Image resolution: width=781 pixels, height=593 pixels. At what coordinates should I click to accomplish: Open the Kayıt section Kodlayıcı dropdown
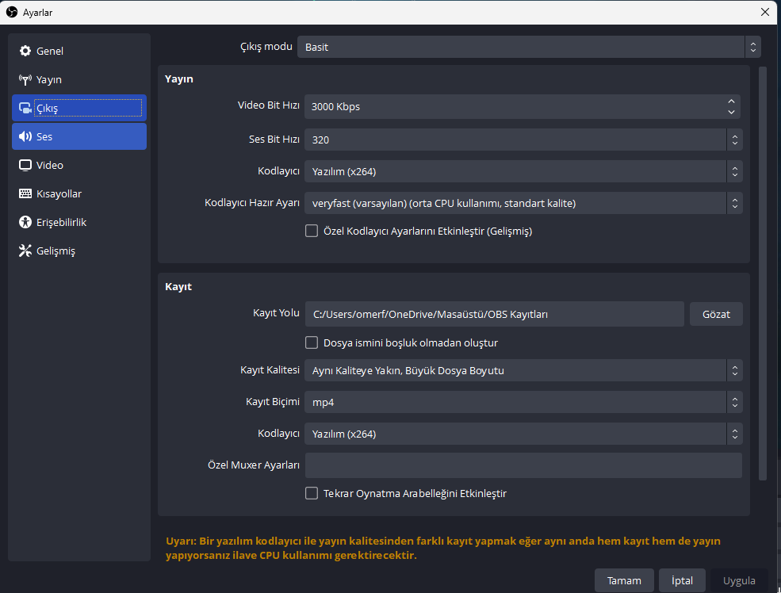pos(523,434)
